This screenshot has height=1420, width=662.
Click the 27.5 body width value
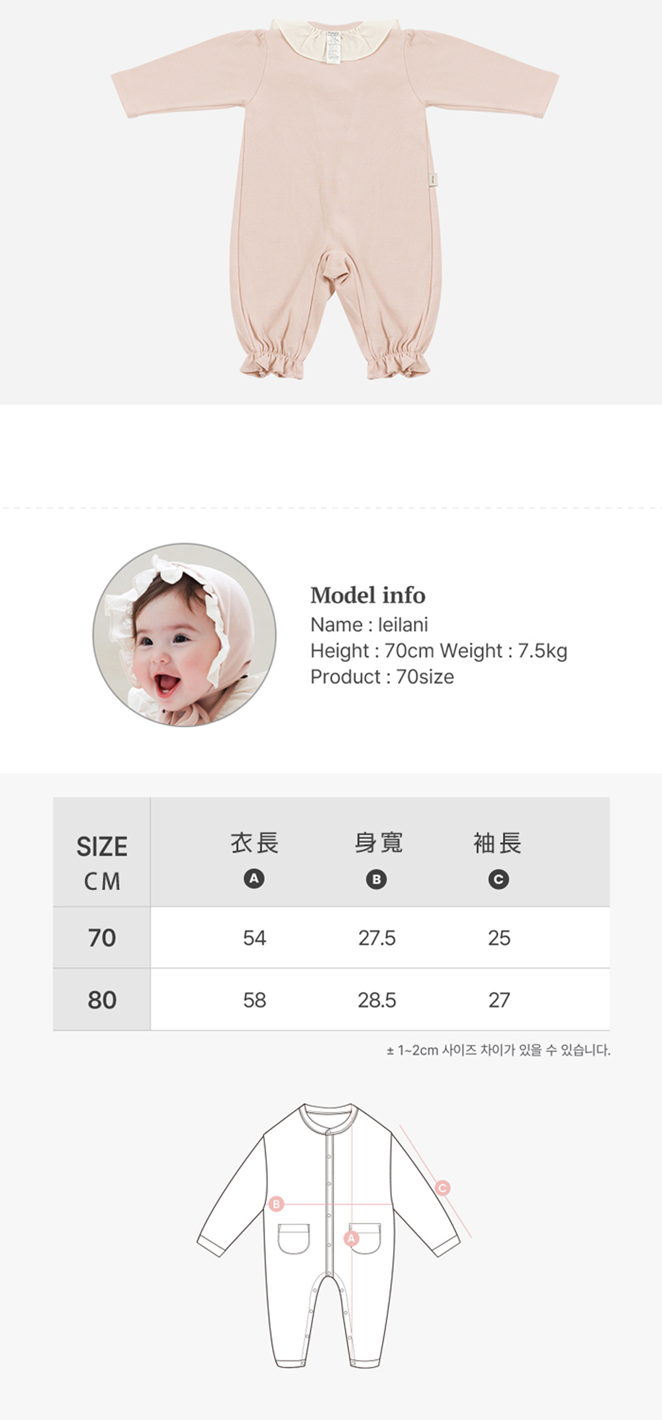pyautogui.click(x=377, y=938)
